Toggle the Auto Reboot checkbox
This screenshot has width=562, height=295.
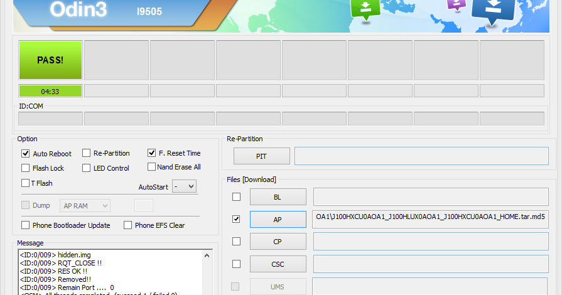[26, 153]
